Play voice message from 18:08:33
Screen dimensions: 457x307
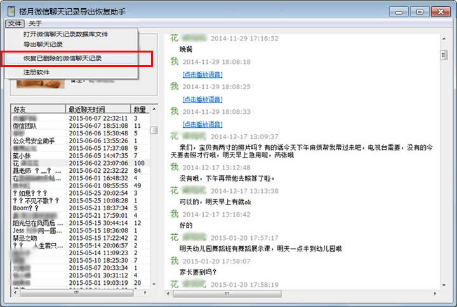tap(202, 125)
